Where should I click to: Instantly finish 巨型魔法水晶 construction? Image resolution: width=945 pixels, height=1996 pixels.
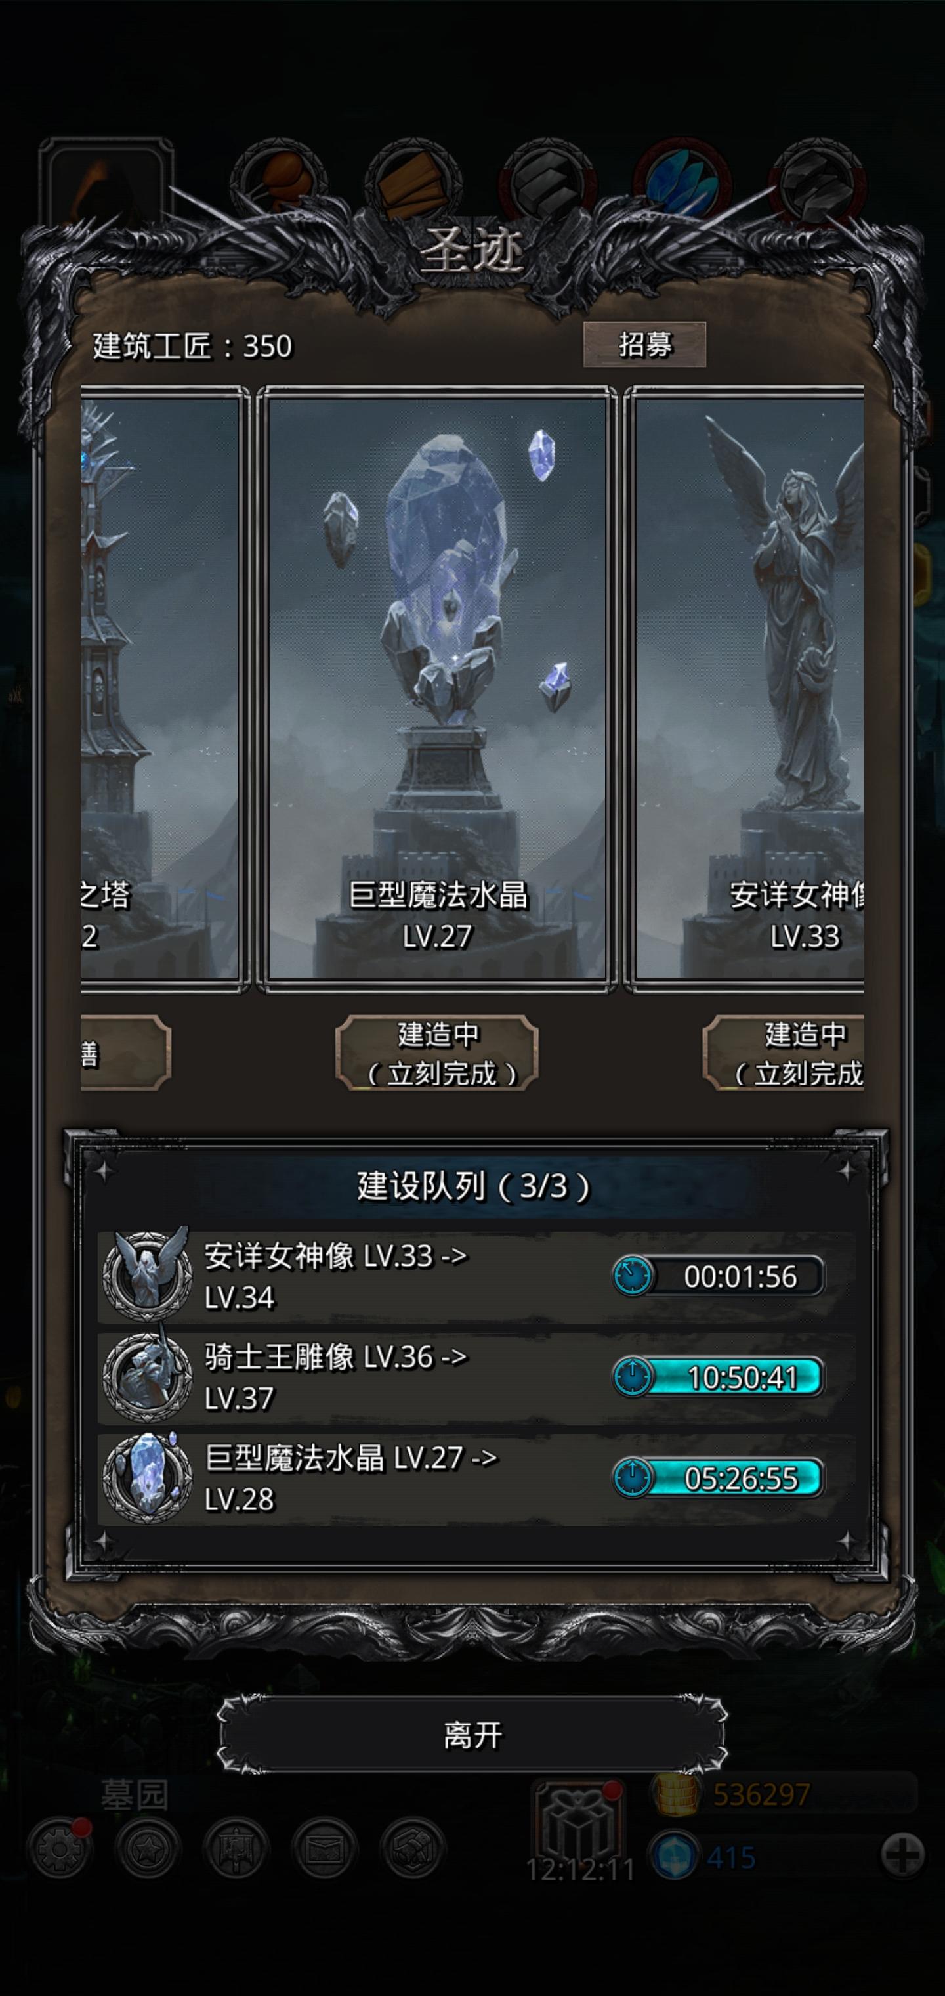(x=437, y=1053)
